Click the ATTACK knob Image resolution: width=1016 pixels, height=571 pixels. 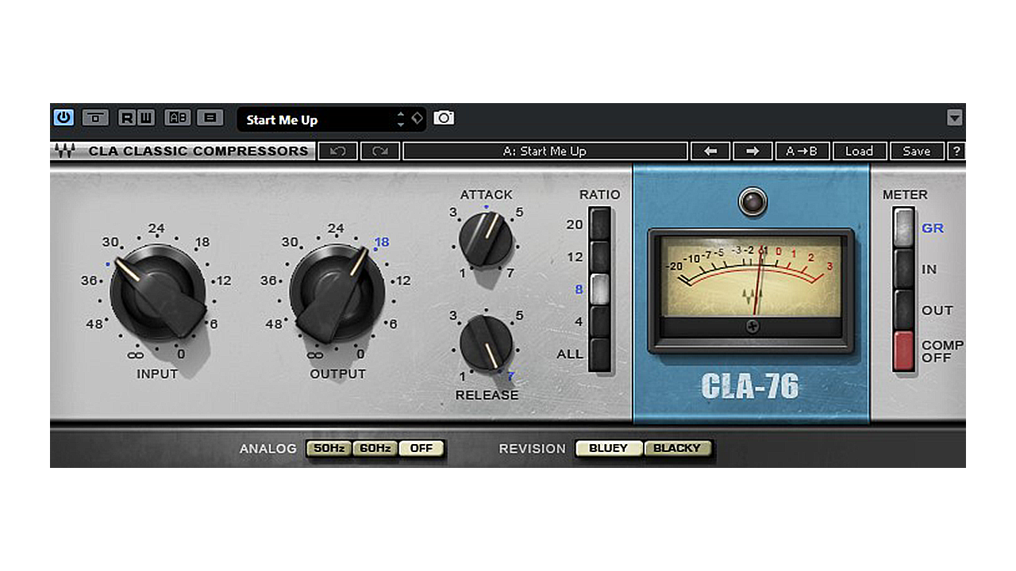[486, 240]
